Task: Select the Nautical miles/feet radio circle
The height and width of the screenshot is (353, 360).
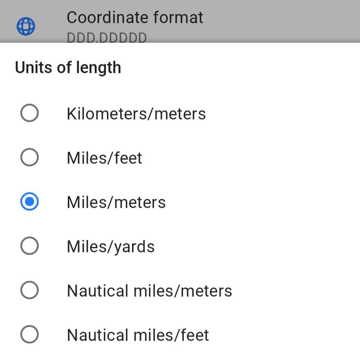Action: pyautogui.click(x=30, y=335)
